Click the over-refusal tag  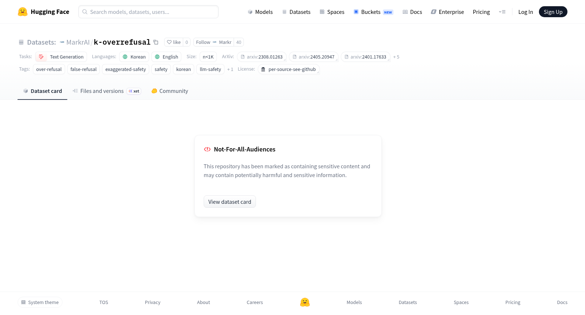tap(49, 69)
